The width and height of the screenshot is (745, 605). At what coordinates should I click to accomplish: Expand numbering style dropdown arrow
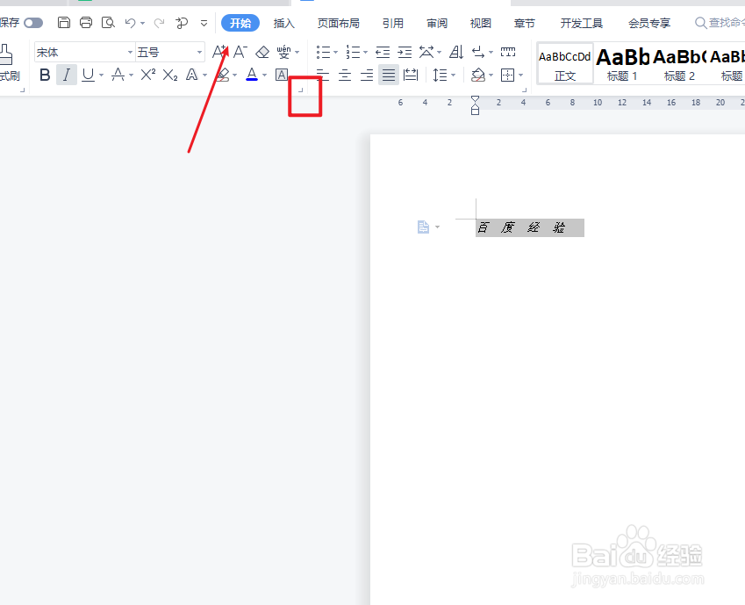365,52
